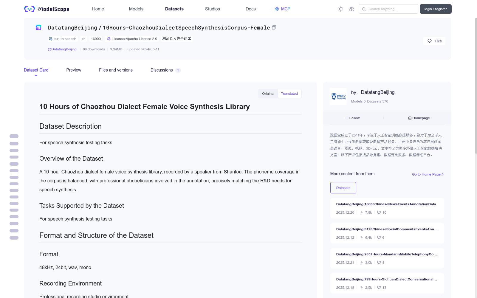Screen dimensions: 477x298
Task: Click the "86 downloads" text
Action: tap(94, 49)
